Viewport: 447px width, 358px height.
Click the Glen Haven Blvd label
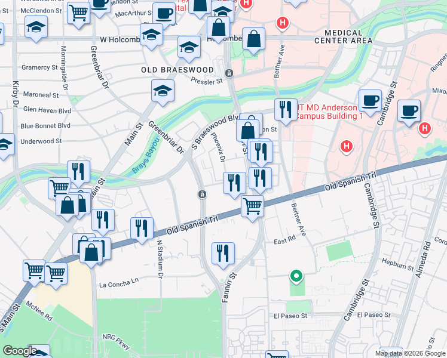[x=47, y=110]
